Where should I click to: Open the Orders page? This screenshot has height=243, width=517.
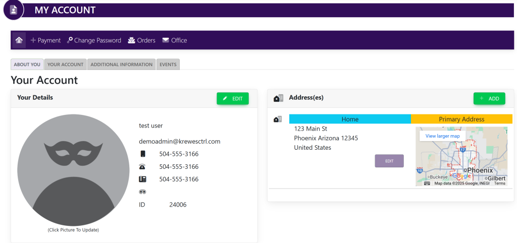pyautogui.click(x=141, y=40)
